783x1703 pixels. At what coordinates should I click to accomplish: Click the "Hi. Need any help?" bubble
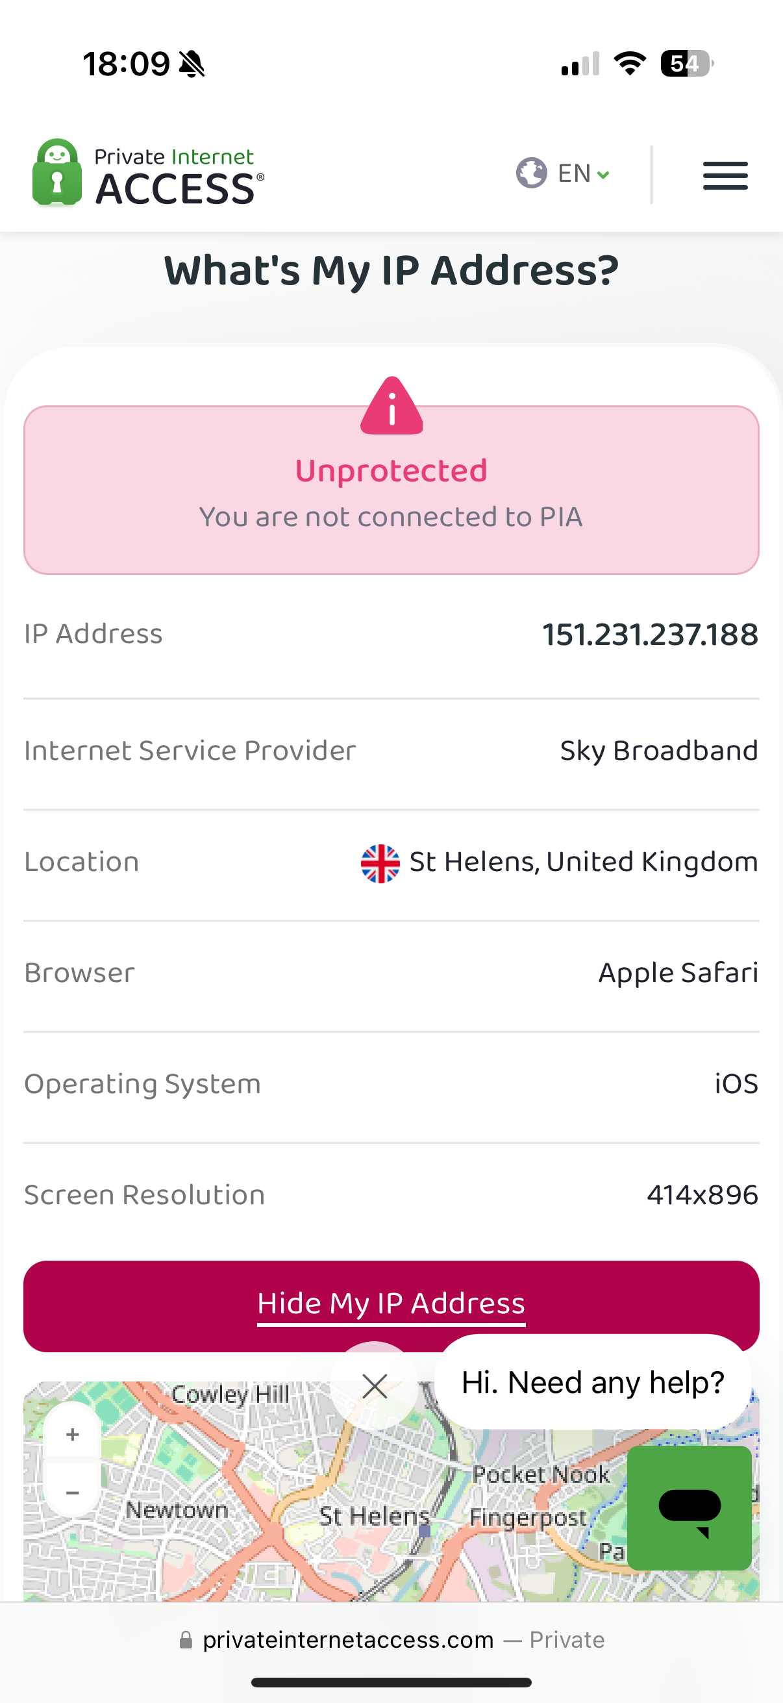(593, 1381)
